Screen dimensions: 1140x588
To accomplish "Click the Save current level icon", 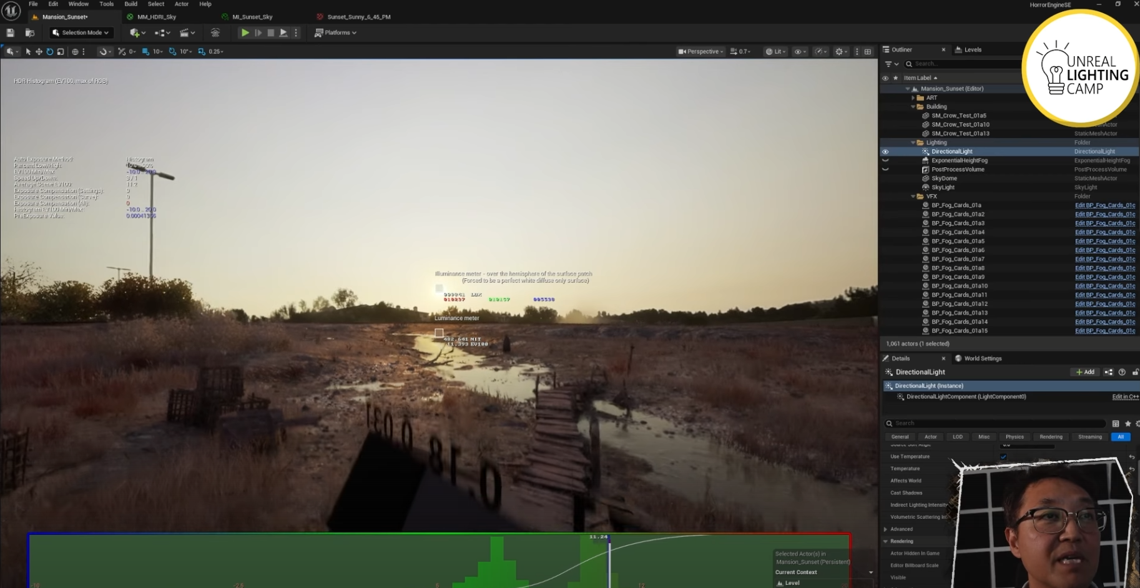I will point(10,32).
